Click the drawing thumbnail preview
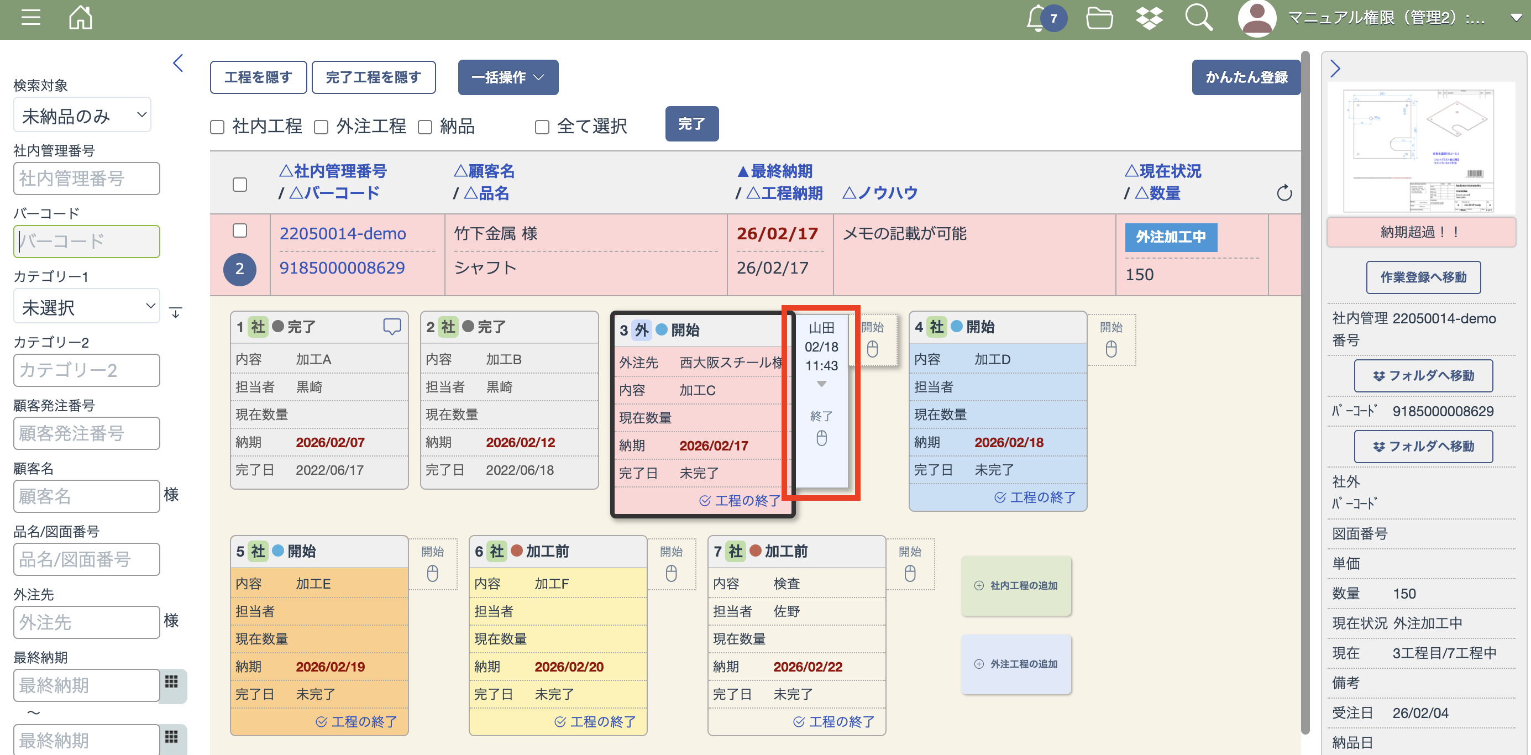1531x755 pixels. 1422,149
